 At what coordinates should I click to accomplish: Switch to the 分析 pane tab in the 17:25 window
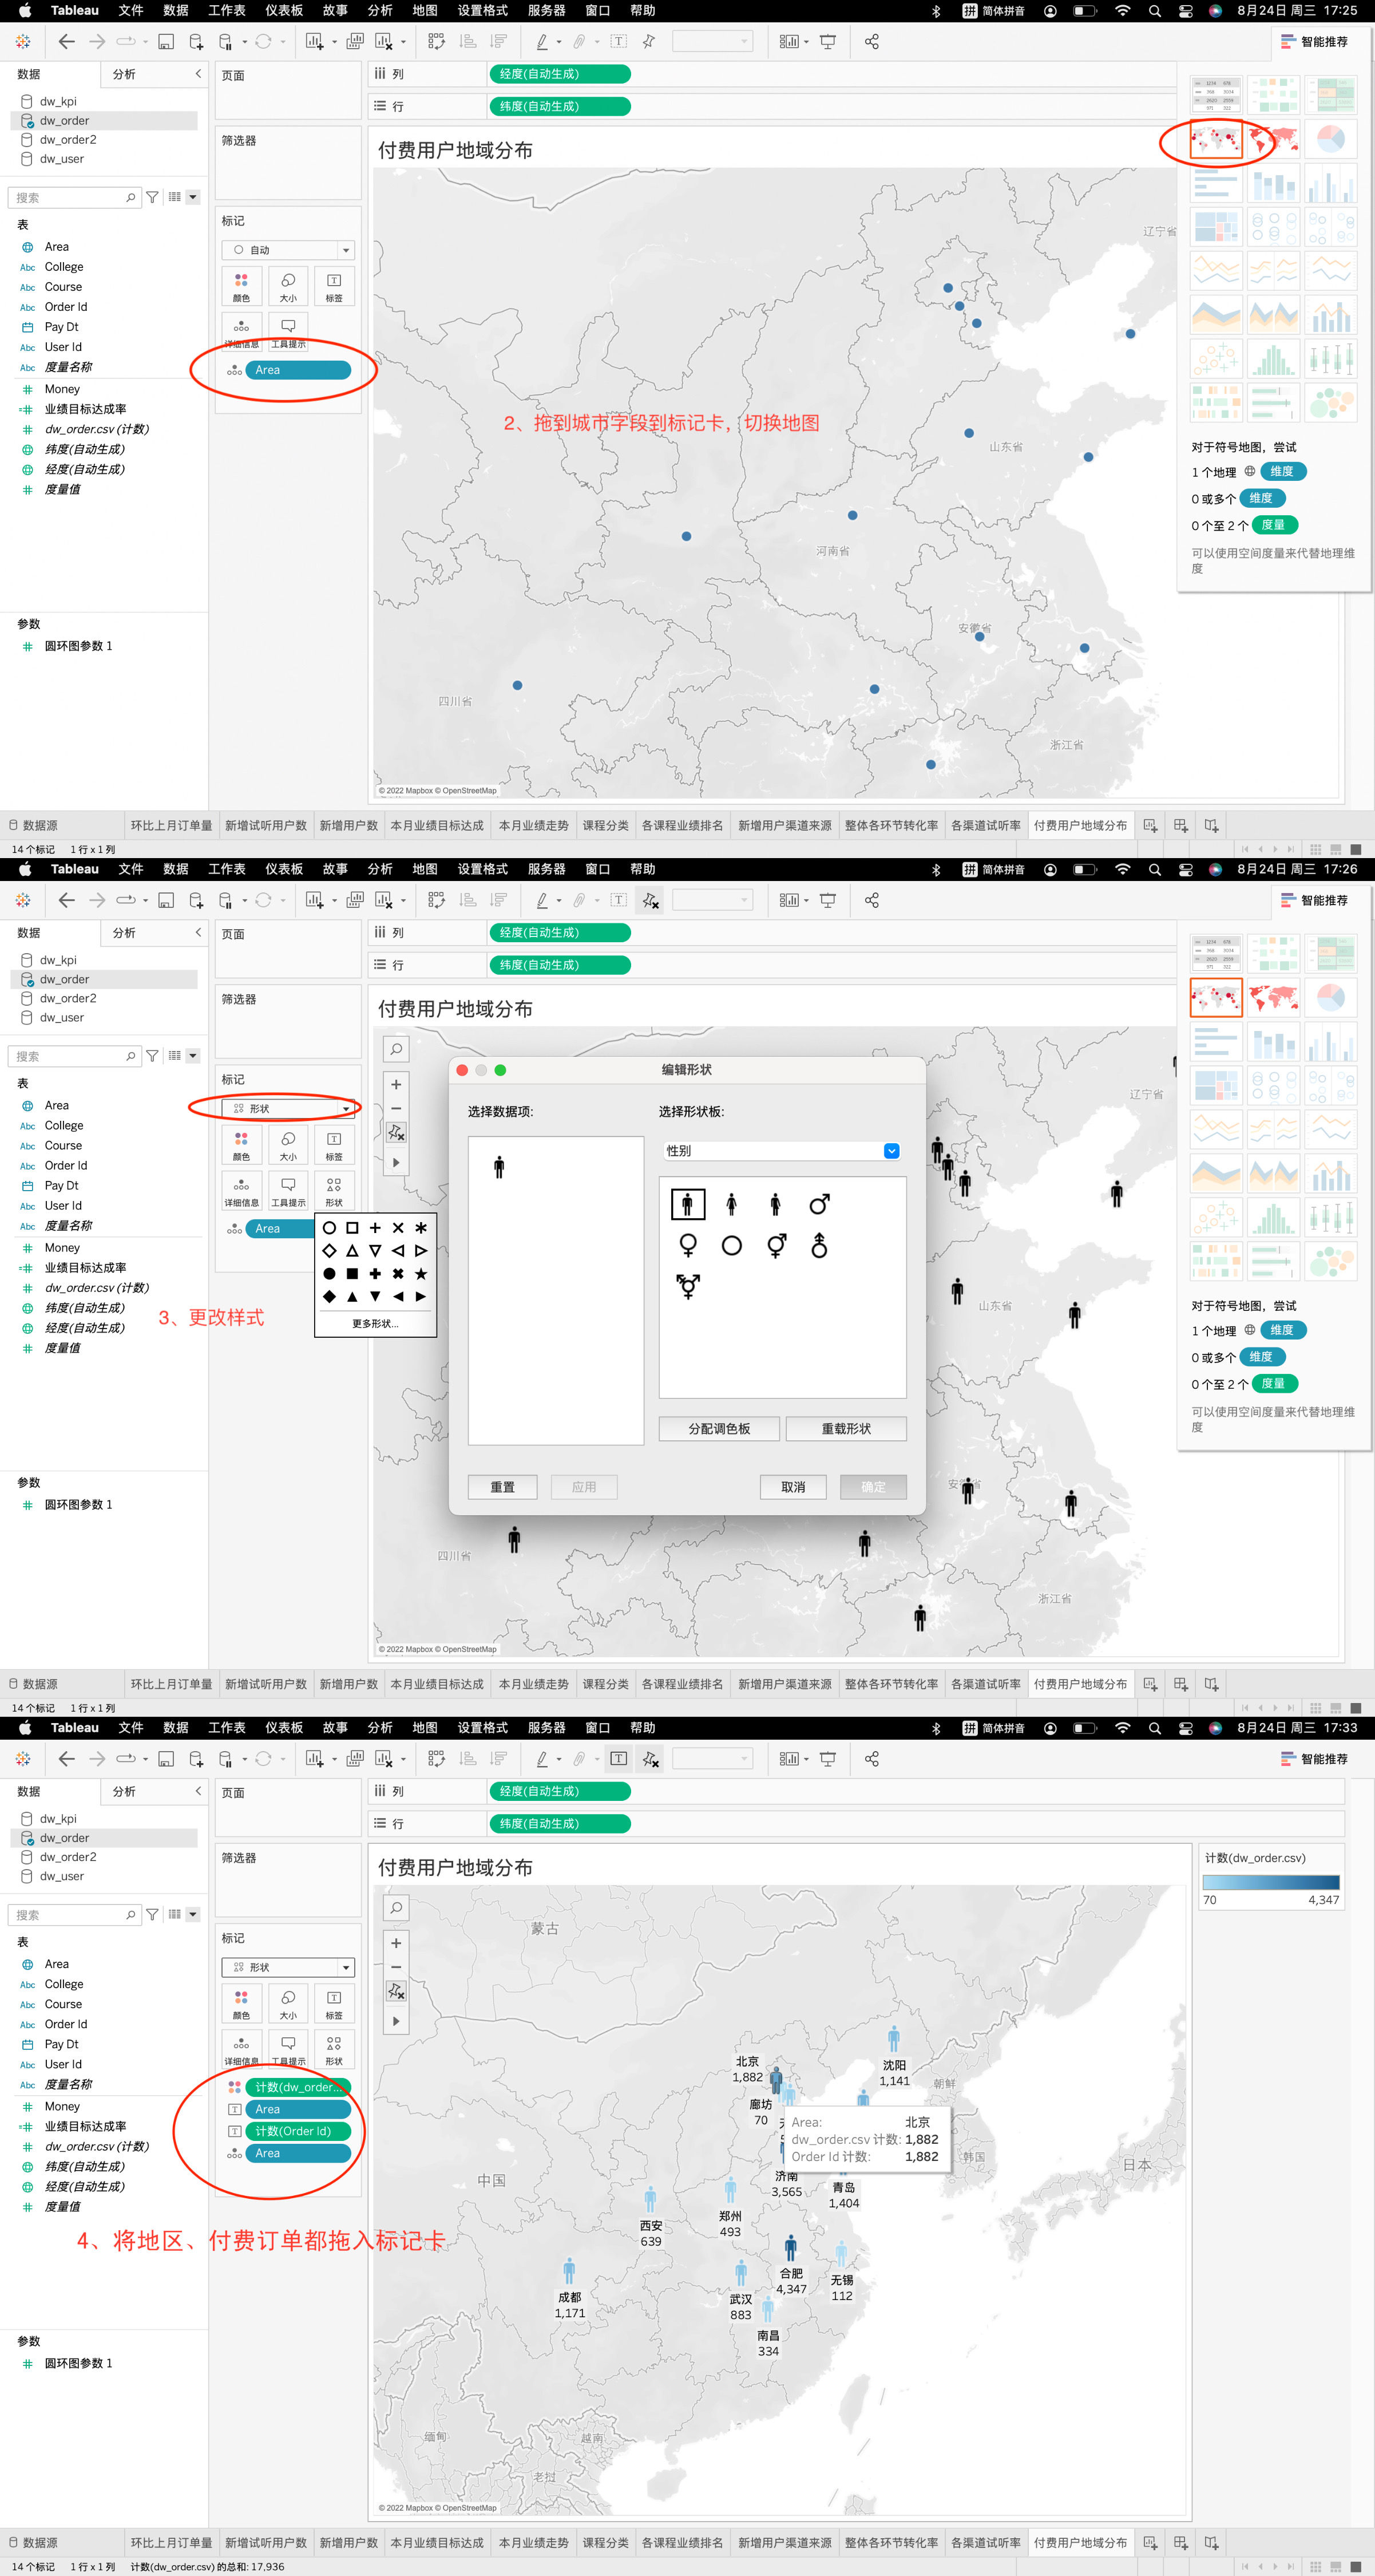coord(124,74)
